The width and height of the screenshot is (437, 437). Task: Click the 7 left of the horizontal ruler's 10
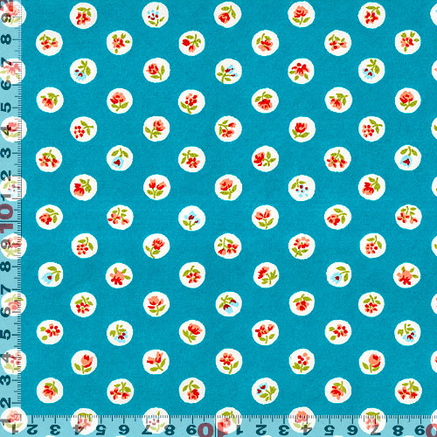click(x=147, y=430)
